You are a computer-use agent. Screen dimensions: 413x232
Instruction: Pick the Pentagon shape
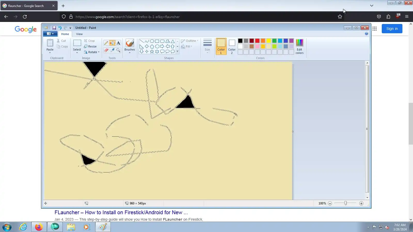click(x=152, y=46)
